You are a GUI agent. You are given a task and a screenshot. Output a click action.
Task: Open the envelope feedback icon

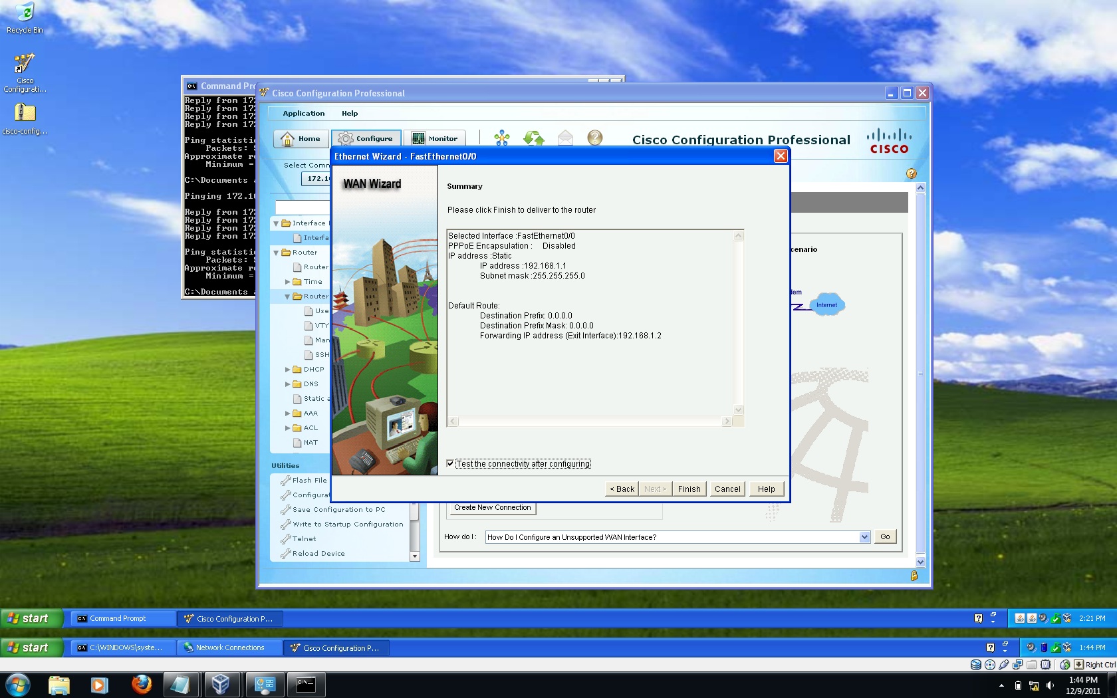pyautogui.click(x=565, y=138)
